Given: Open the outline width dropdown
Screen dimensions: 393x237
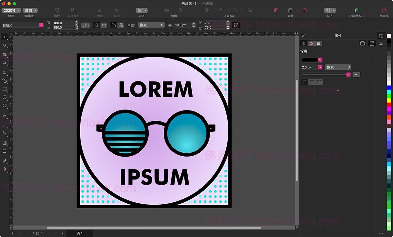Looking at the screenshot, I should [320, 67].
